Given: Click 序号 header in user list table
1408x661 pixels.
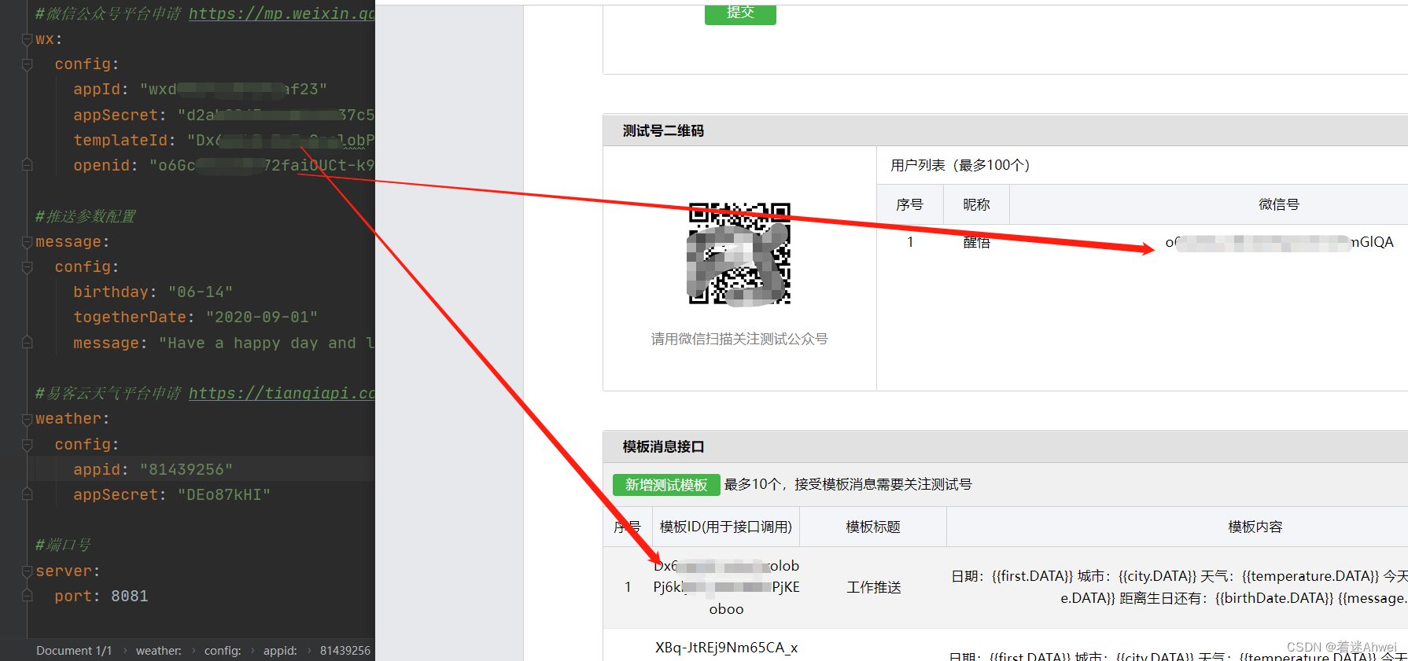Looking at the screenshot, I should coord(909,204).
